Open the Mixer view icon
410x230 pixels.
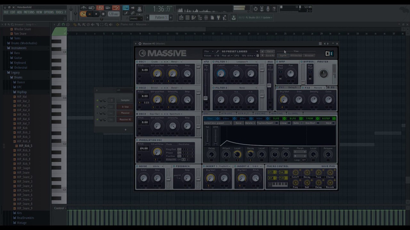(206, 18)
